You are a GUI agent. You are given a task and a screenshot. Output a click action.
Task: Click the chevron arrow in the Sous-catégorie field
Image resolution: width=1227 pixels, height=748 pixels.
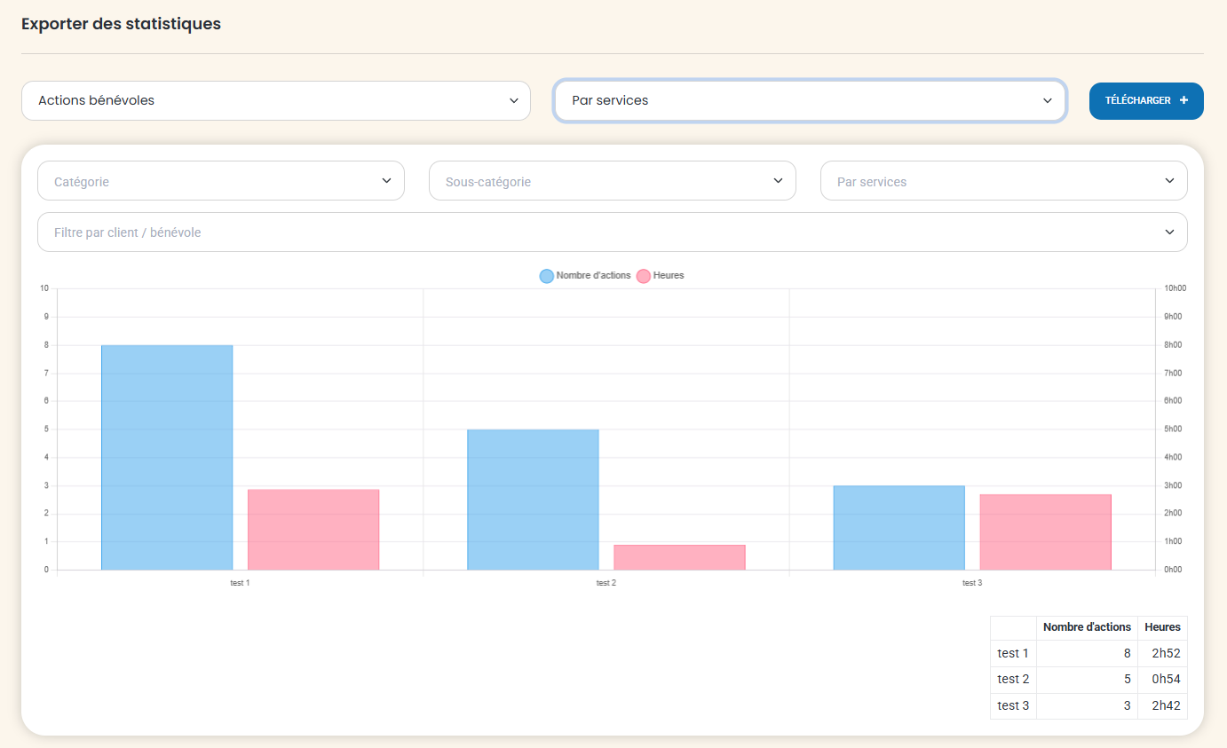click(x=778, y=181)
